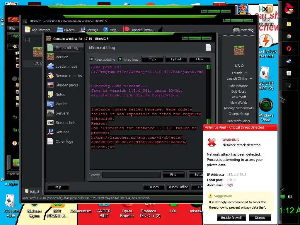This screenshot has height=225, width=300.
Task: Click the SEX EDITOR HxD desktop icon
Action: point(266,15)
